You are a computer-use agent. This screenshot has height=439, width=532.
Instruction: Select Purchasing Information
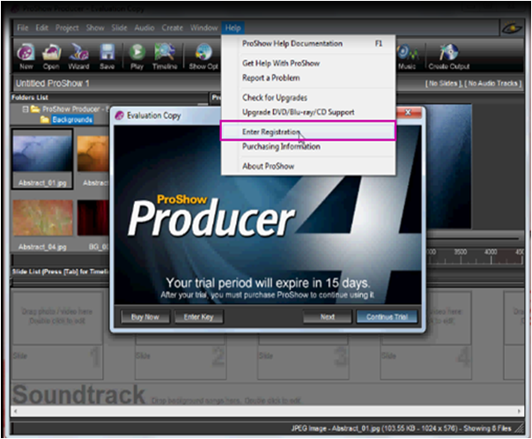(308, 146)
